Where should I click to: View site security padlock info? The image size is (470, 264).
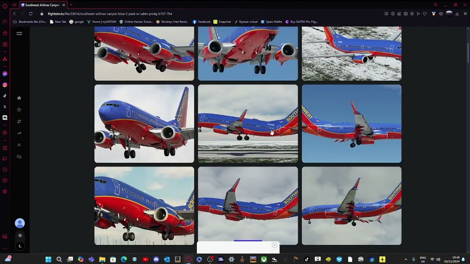42,14
